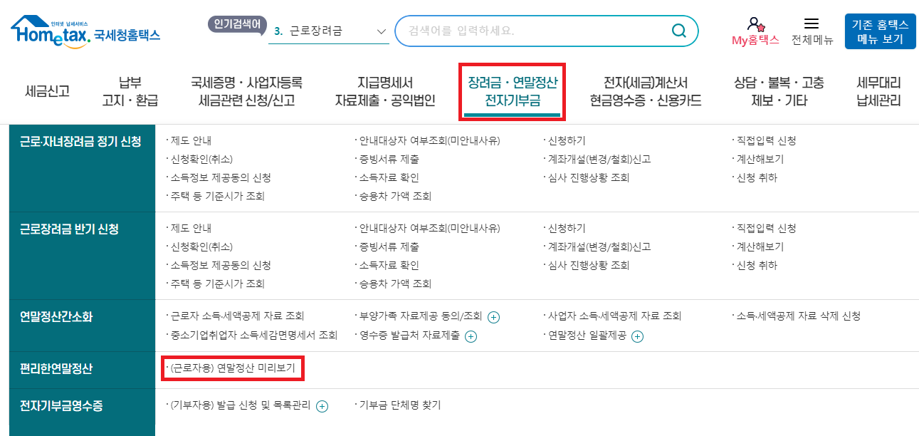Expand (기부자용) 발급 신청 및 목록관리 plus icon
This screenshot has width=919, height=436.
(322, 406)
